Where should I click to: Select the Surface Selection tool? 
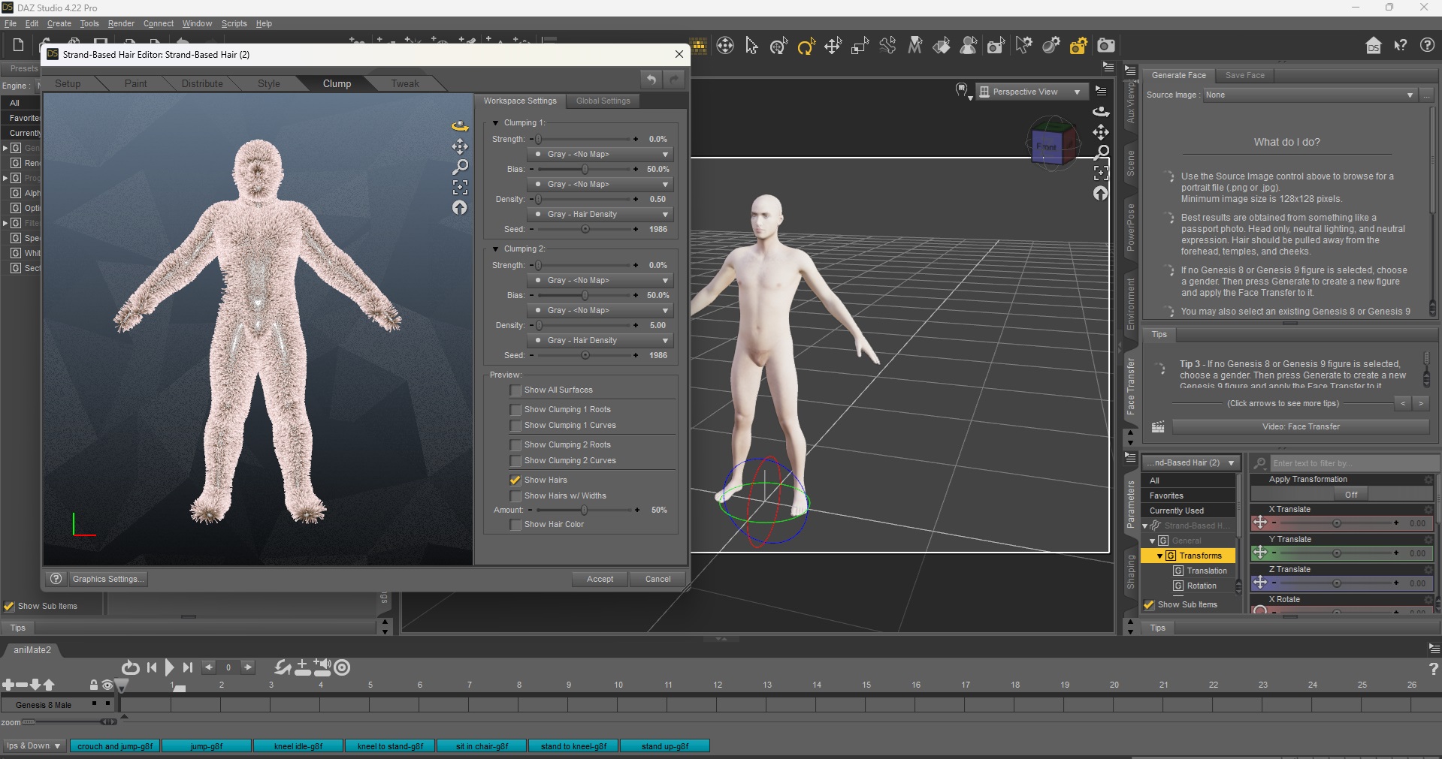point(942,47)
